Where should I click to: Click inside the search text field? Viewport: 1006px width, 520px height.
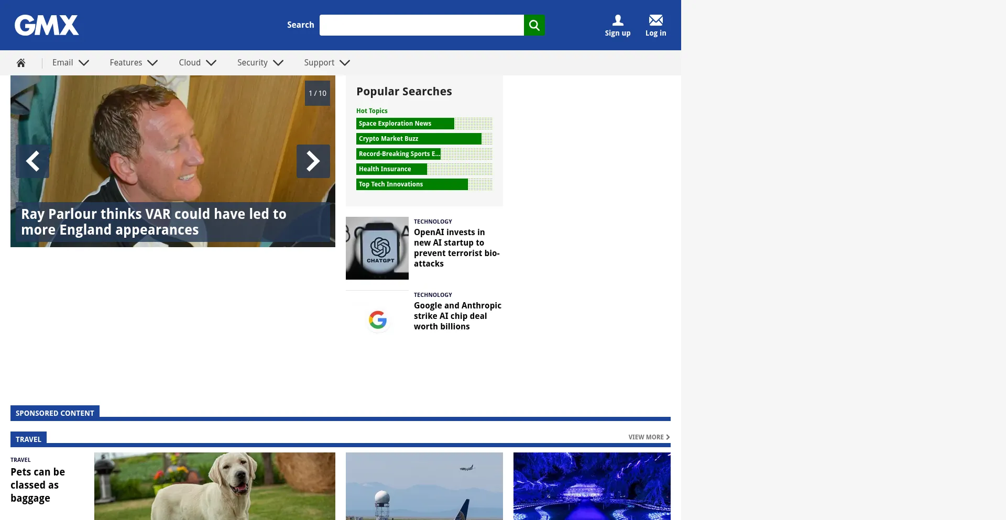pyautogui.click(x=421, y=25)
